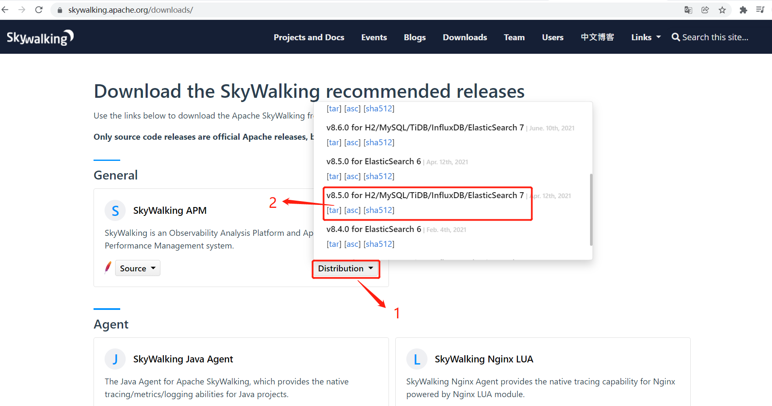Image resolution: width=772 pixels, height=406 pixels.
Task: Click v8.6.0 for H2/MySQL/TiDB entry text
Action: tap(425, 127)
